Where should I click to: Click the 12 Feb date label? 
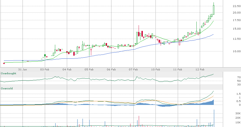pos(200,70)
